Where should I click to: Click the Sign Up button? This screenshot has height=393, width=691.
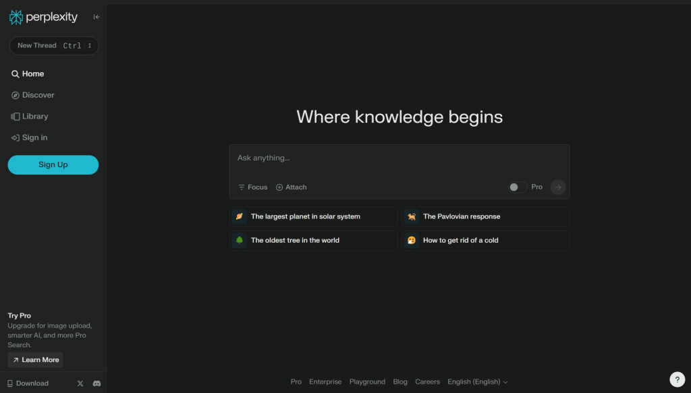tap(53, 165)
